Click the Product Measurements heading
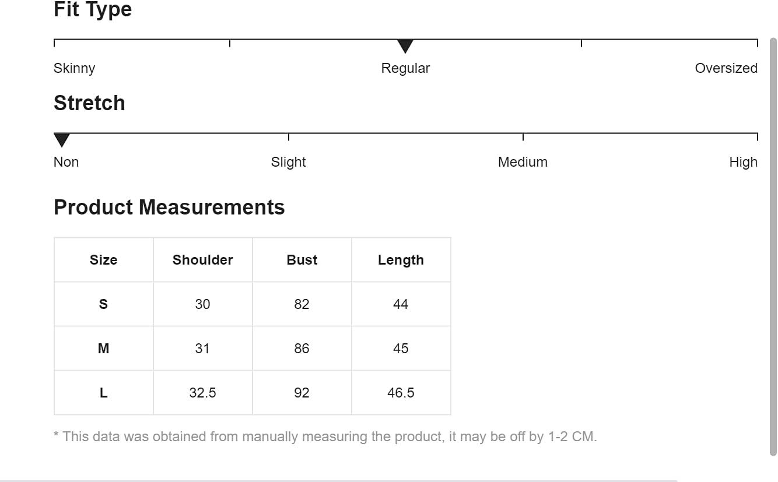The height and width of the screenshot is (482, 778). click(x=169, y=207)
